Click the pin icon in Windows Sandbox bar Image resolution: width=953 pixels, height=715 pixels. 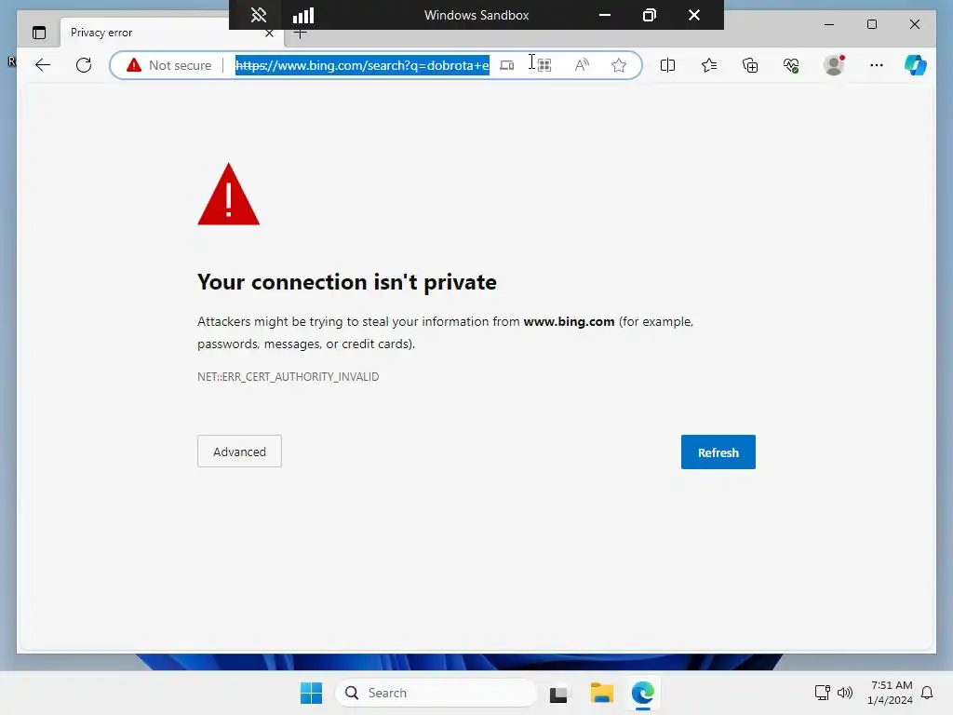(259, 15)
